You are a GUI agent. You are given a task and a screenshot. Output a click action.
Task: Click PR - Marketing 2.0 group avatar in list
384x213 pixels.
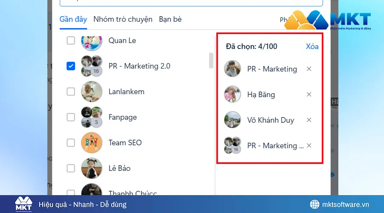coord(92,66)
